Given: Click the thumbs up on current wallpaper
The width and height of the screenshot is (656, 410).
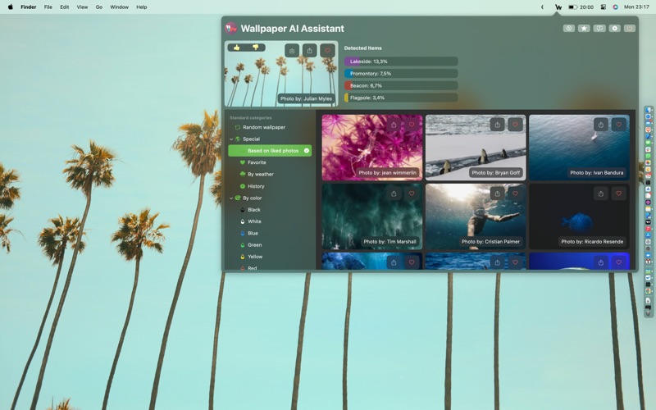Looking at the screenshot, I should pos(237,48).
